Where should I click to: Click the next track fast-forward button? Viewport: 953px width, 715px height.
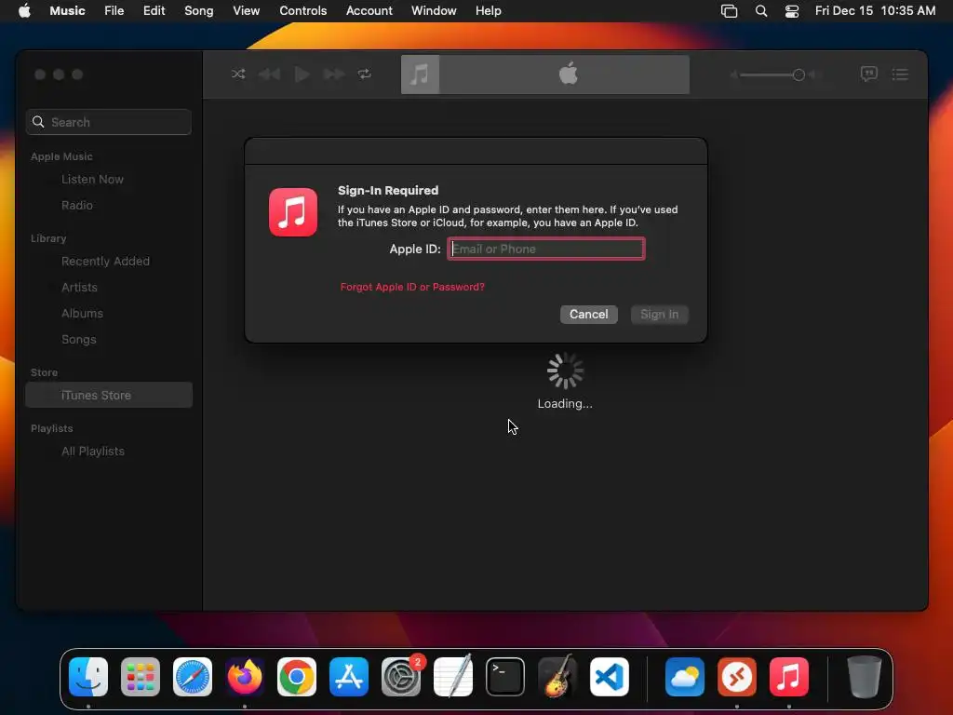click(x=334, y=74)
